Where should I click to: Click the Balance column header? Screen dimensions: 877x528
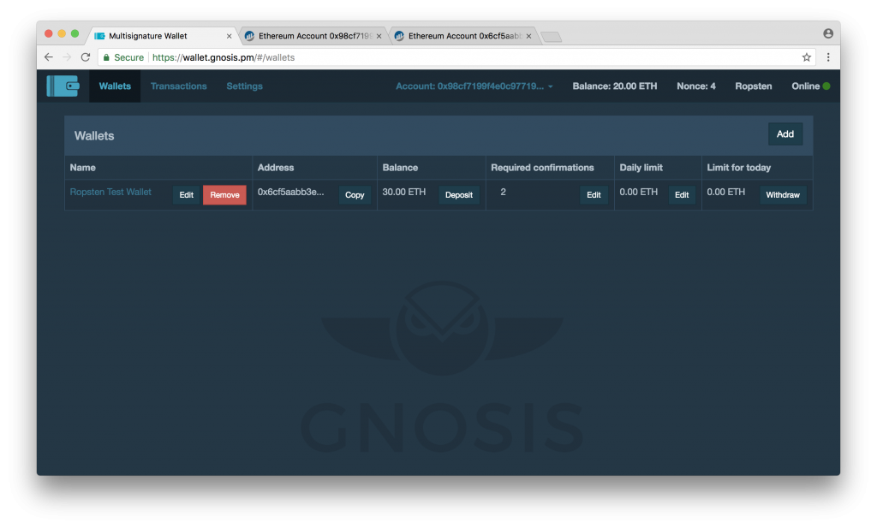400,168
